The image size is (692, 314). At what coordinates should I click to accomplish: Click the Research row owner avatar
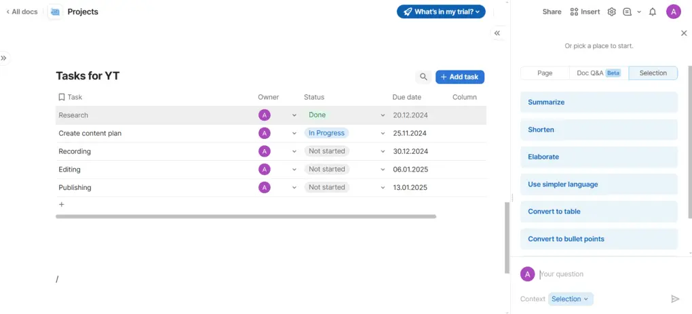point(265,115)
